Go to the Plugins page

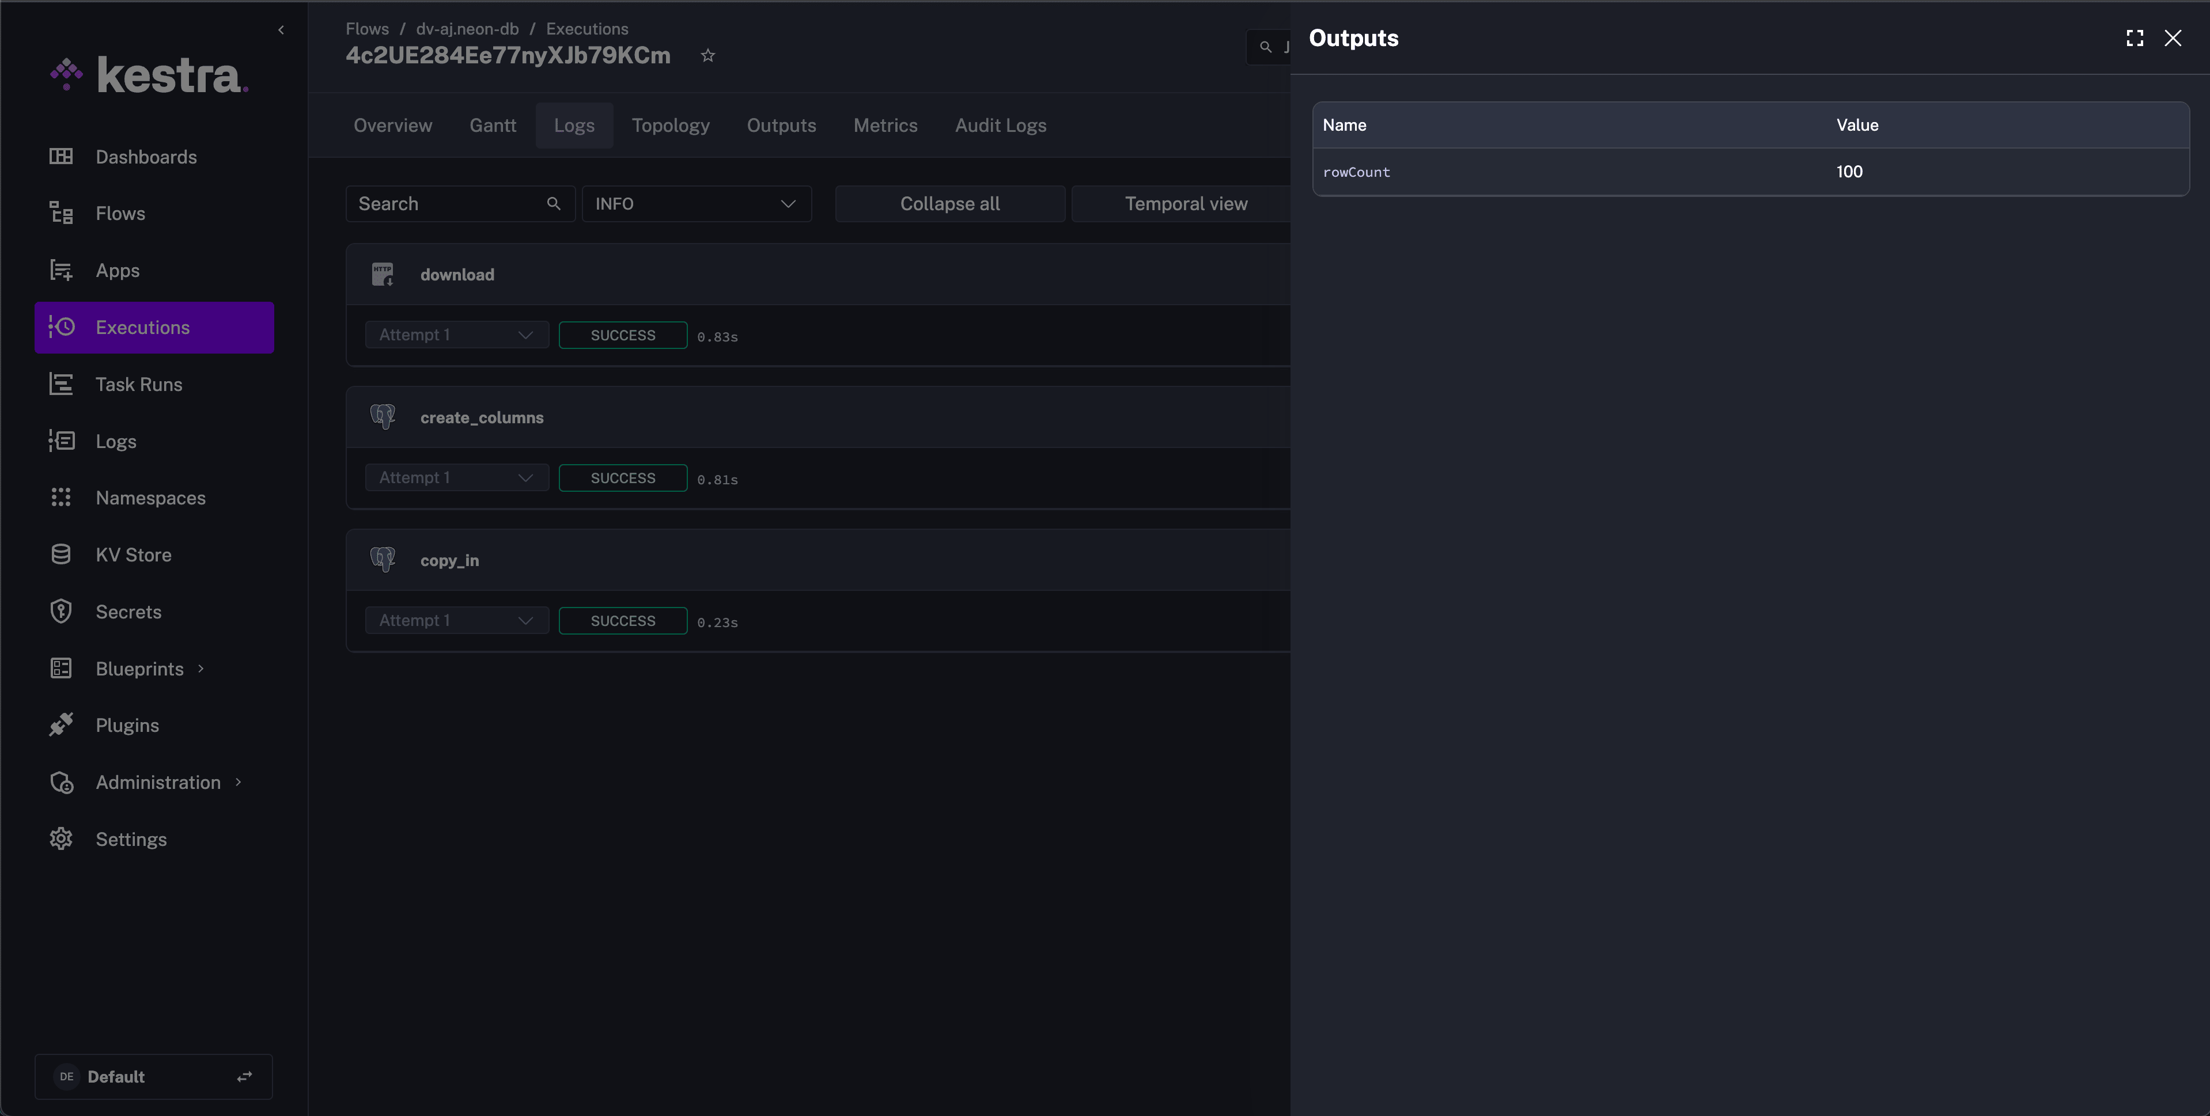click(x=127, y=726)
